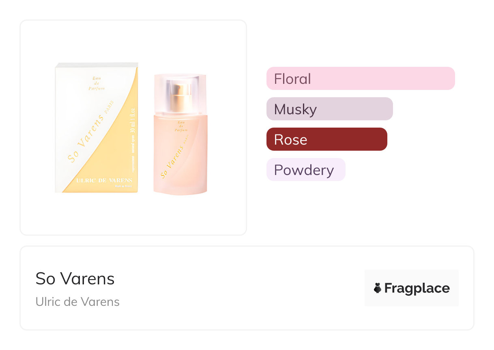Select the Musky accord bar
This screenshot has width=494, height=350.
(329, 109)
